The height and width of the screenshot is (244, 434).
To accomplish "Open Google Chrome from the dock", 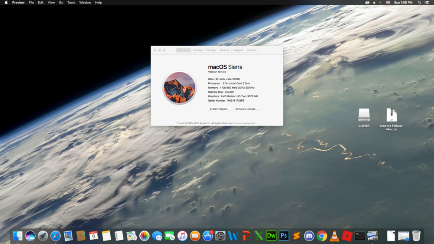I will click(x=322, y=236).
